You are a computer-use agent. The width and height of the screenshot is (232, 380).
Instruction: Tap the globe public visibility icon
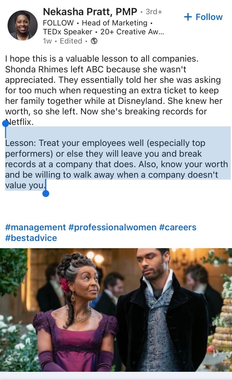[x=94, y=41]
